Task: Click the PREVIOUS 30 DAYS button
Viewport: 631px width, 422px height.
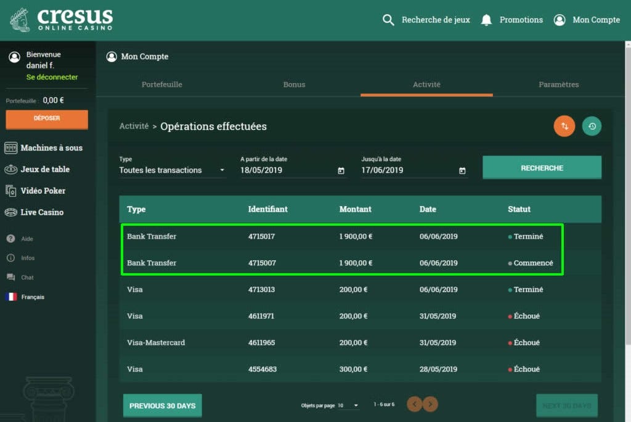Action: [162, 405]
